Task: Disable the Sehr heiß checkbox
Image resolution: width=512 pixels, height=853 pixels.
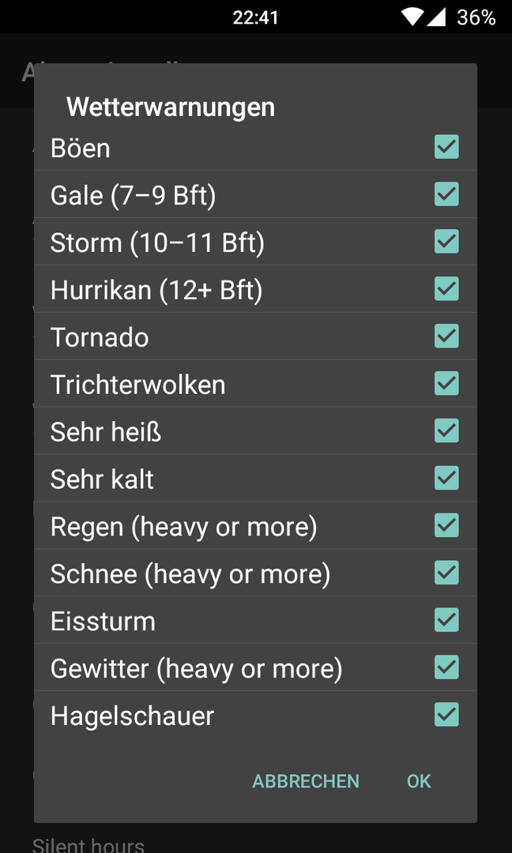Action: pos(446,431)
